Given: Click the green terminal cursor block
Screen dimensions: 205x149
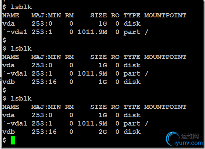Looking at the screenshot, I should pos(13,140).
